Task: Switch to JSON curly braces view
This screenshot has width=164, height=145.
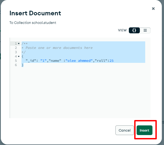Action: [x=134, y=30]
